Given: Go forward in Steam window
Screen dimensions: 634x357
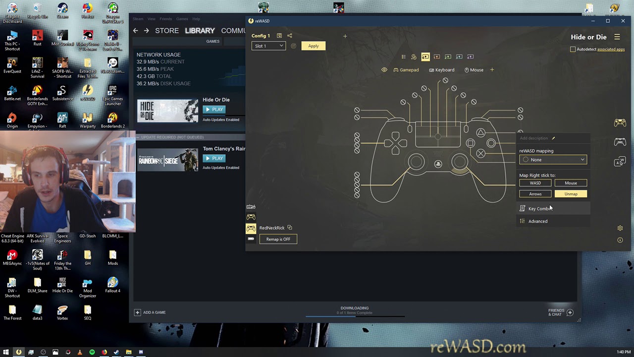Looking at the screenshot, I should point(146,31).
